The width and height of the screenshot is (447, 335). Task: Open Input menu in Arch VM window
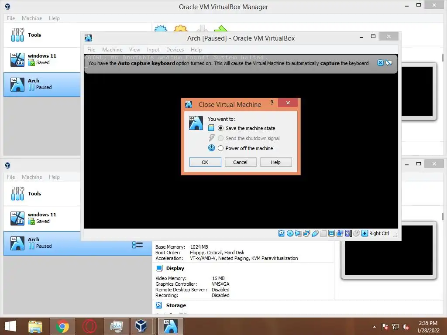[x=153, y=50]
